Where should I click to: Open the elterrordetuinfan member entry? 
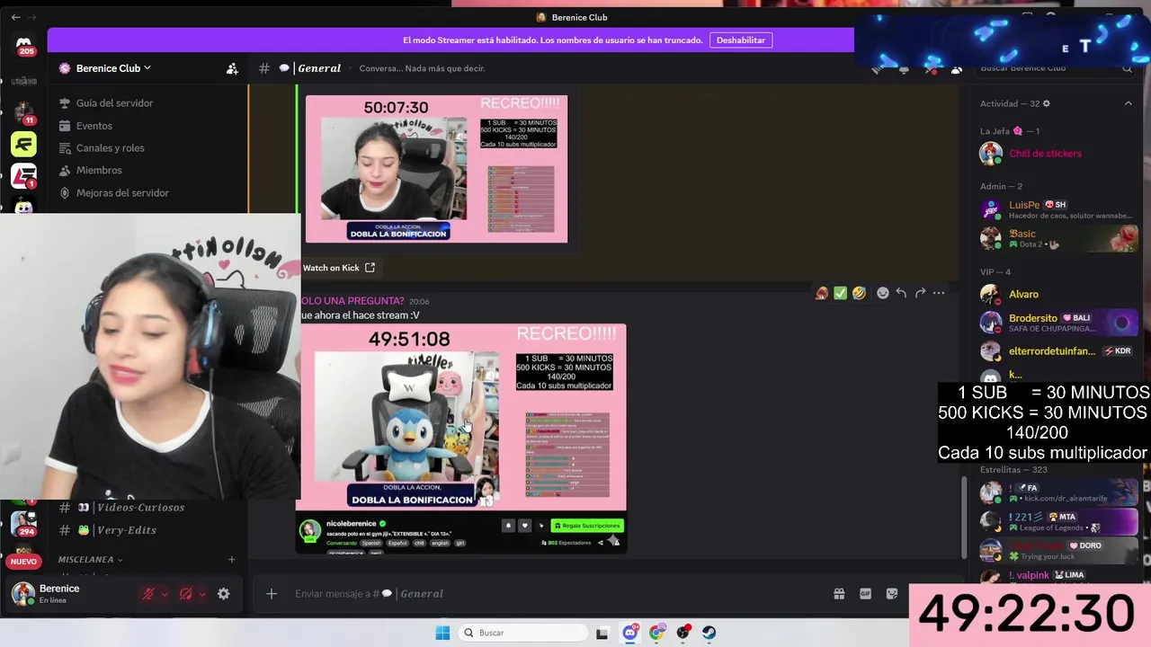1057,351
